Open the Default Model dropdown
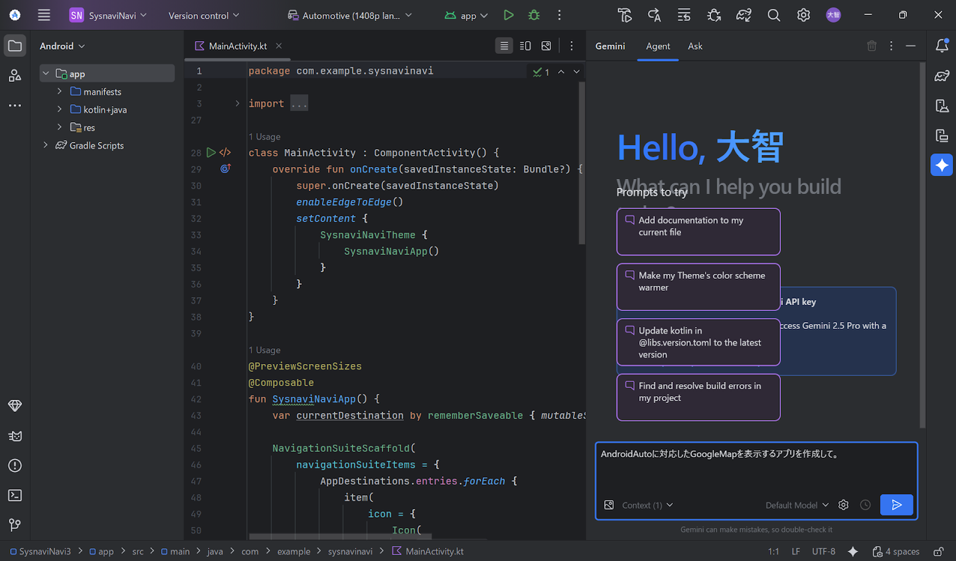 tap(797, 505)
